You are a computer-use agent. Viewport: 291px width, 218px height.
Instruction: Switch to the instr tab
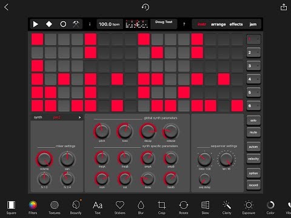click(x=201, y=24)
